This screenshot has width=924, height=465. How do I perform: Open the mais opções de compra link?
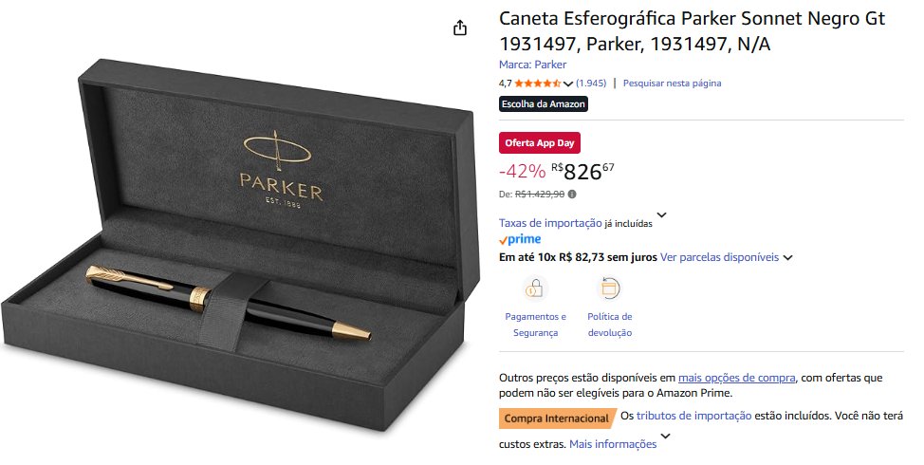point(736,378)
